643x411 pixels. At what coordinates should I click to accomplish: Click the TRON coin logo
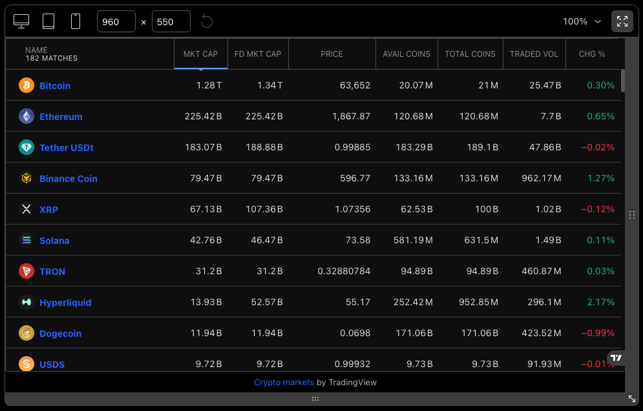(26, 271)
